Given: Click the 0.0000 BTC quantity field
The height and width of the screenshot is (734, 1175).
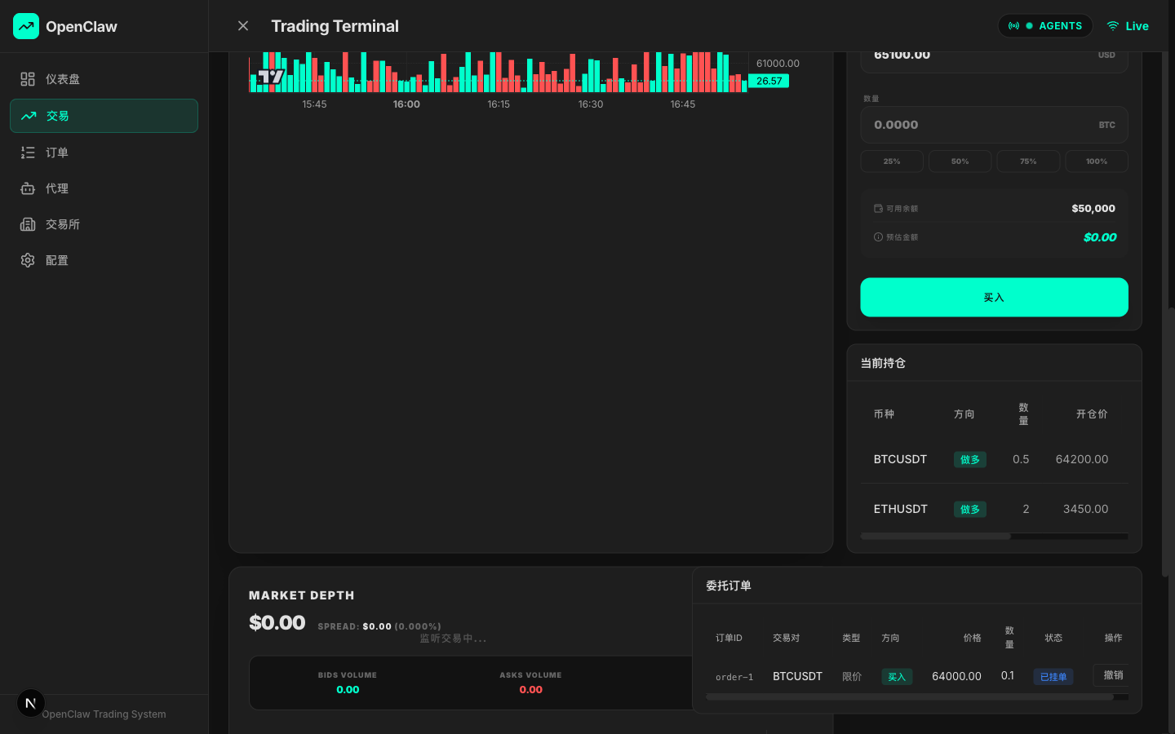Looking at the screenshot, I should click(979, 125).
